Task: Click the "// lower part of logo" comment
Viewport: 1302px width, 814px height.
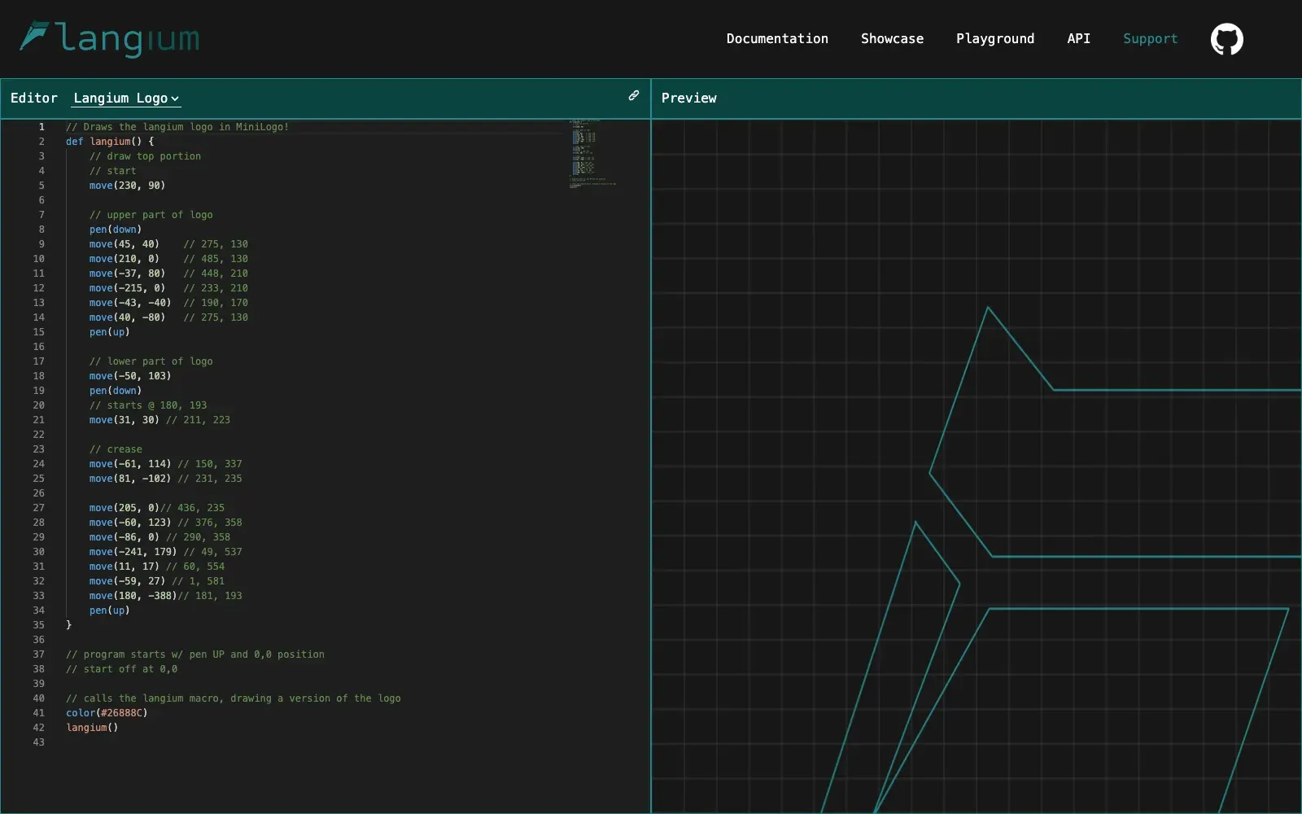Action: [151, 361]
